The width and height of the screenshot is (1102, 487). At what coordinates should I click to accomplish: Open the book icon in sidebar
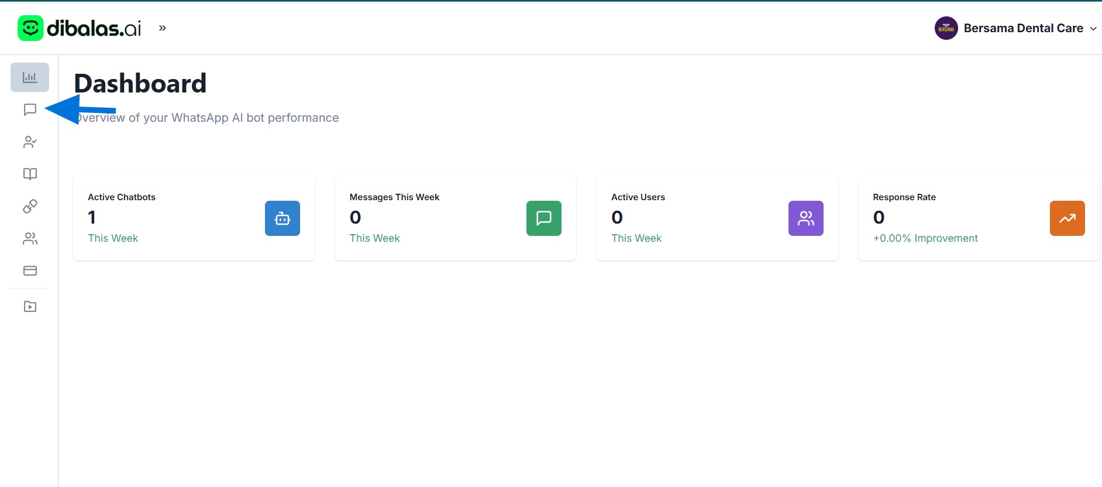[30, 174]
